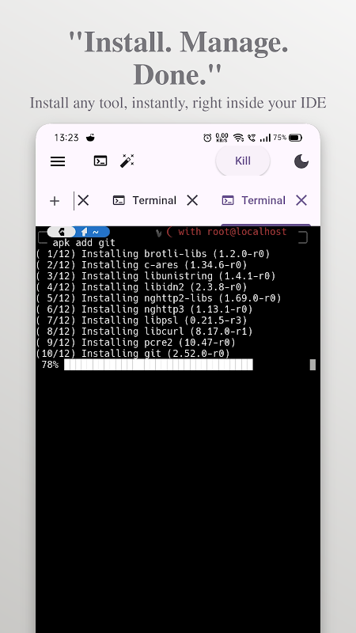Image resolution: width=356 pixels, height=633 pixels.
Task: Tap the 13:23 clock in status bar
Action: pyautogui.click(x=66, y=138)
